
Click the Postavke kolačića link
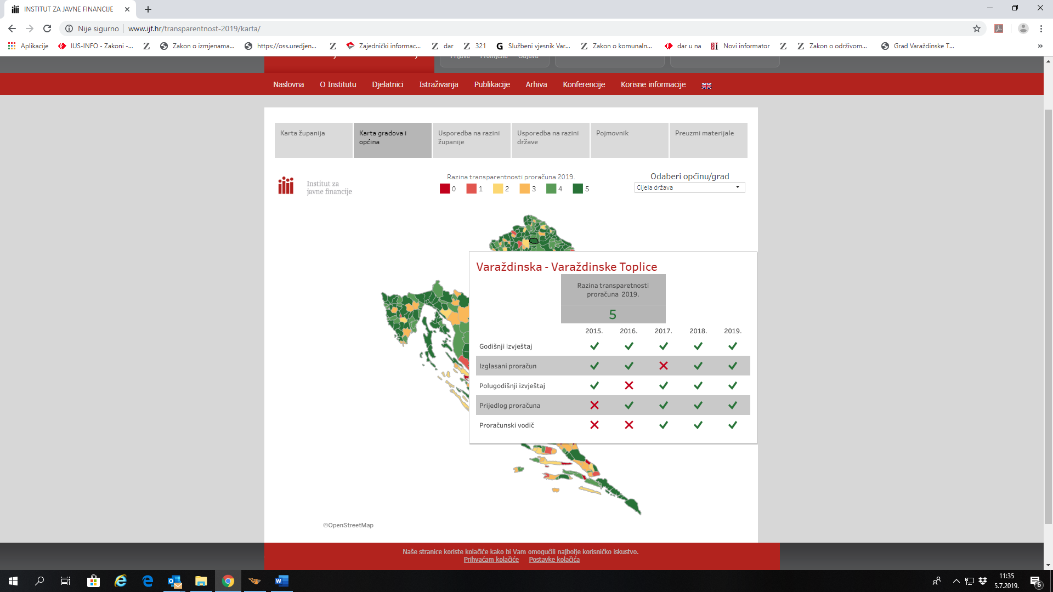click(x=554, y=560)
